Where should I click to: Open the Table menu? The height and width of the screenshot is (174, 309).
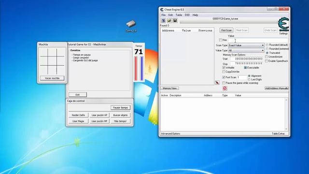coord(179,15)
